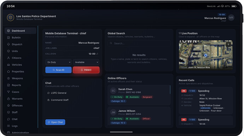Click the LSPD shield badge logo
The height and width of the screenshot is (136, 244).
tap(10, 18)
